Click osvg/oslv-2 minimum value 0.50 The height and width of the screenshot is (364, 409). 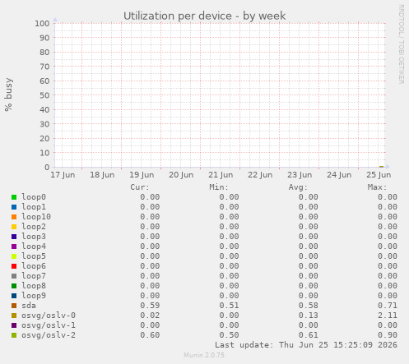click(x=229, y=335)
